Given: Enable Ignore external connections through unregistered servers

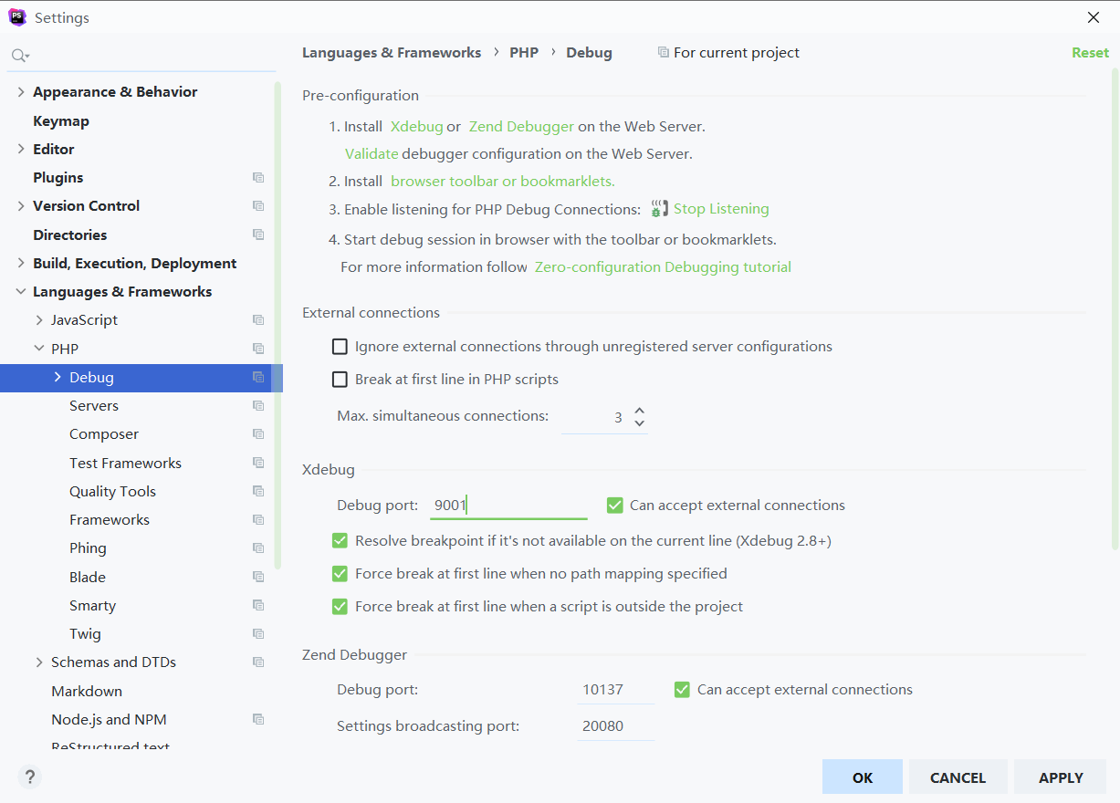Looking at the screenshot, I should click(x=340, y=347).
